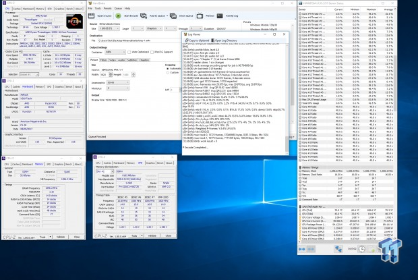Open the Queue menu in HandBrake
The image size is (418, 280).
[118, 9]
